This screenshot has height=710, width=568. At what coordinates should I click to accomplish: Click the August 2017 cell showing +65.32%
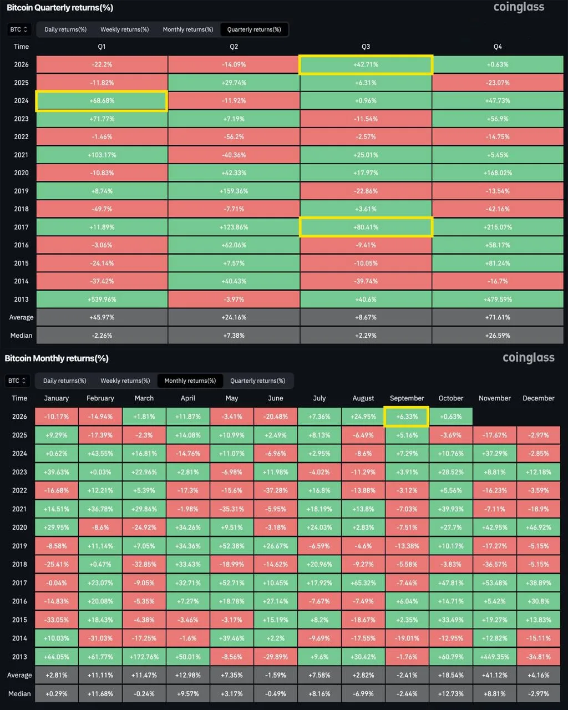point(363,583)
